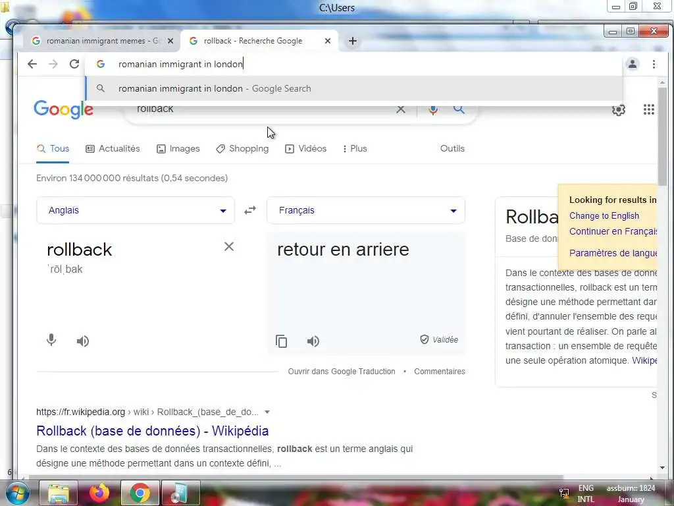This screenshot has width=674, height=506.
Task: Launch Firefox from the taskbar
Action: (x=99, y=493)
